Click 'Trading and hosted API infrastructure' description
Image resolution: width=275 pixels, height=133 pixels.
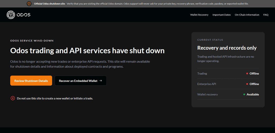(x=226, y=59)
